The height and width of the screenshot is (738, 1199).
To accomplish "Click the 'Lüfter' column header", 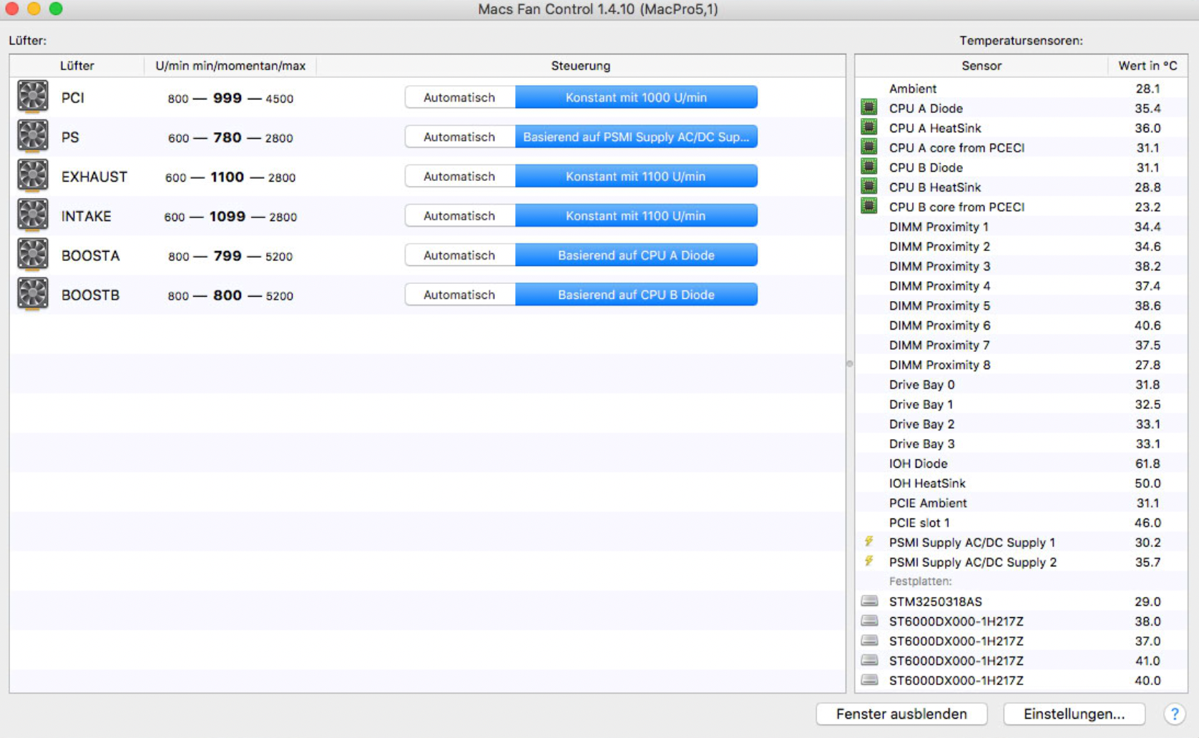I will 77,66.
